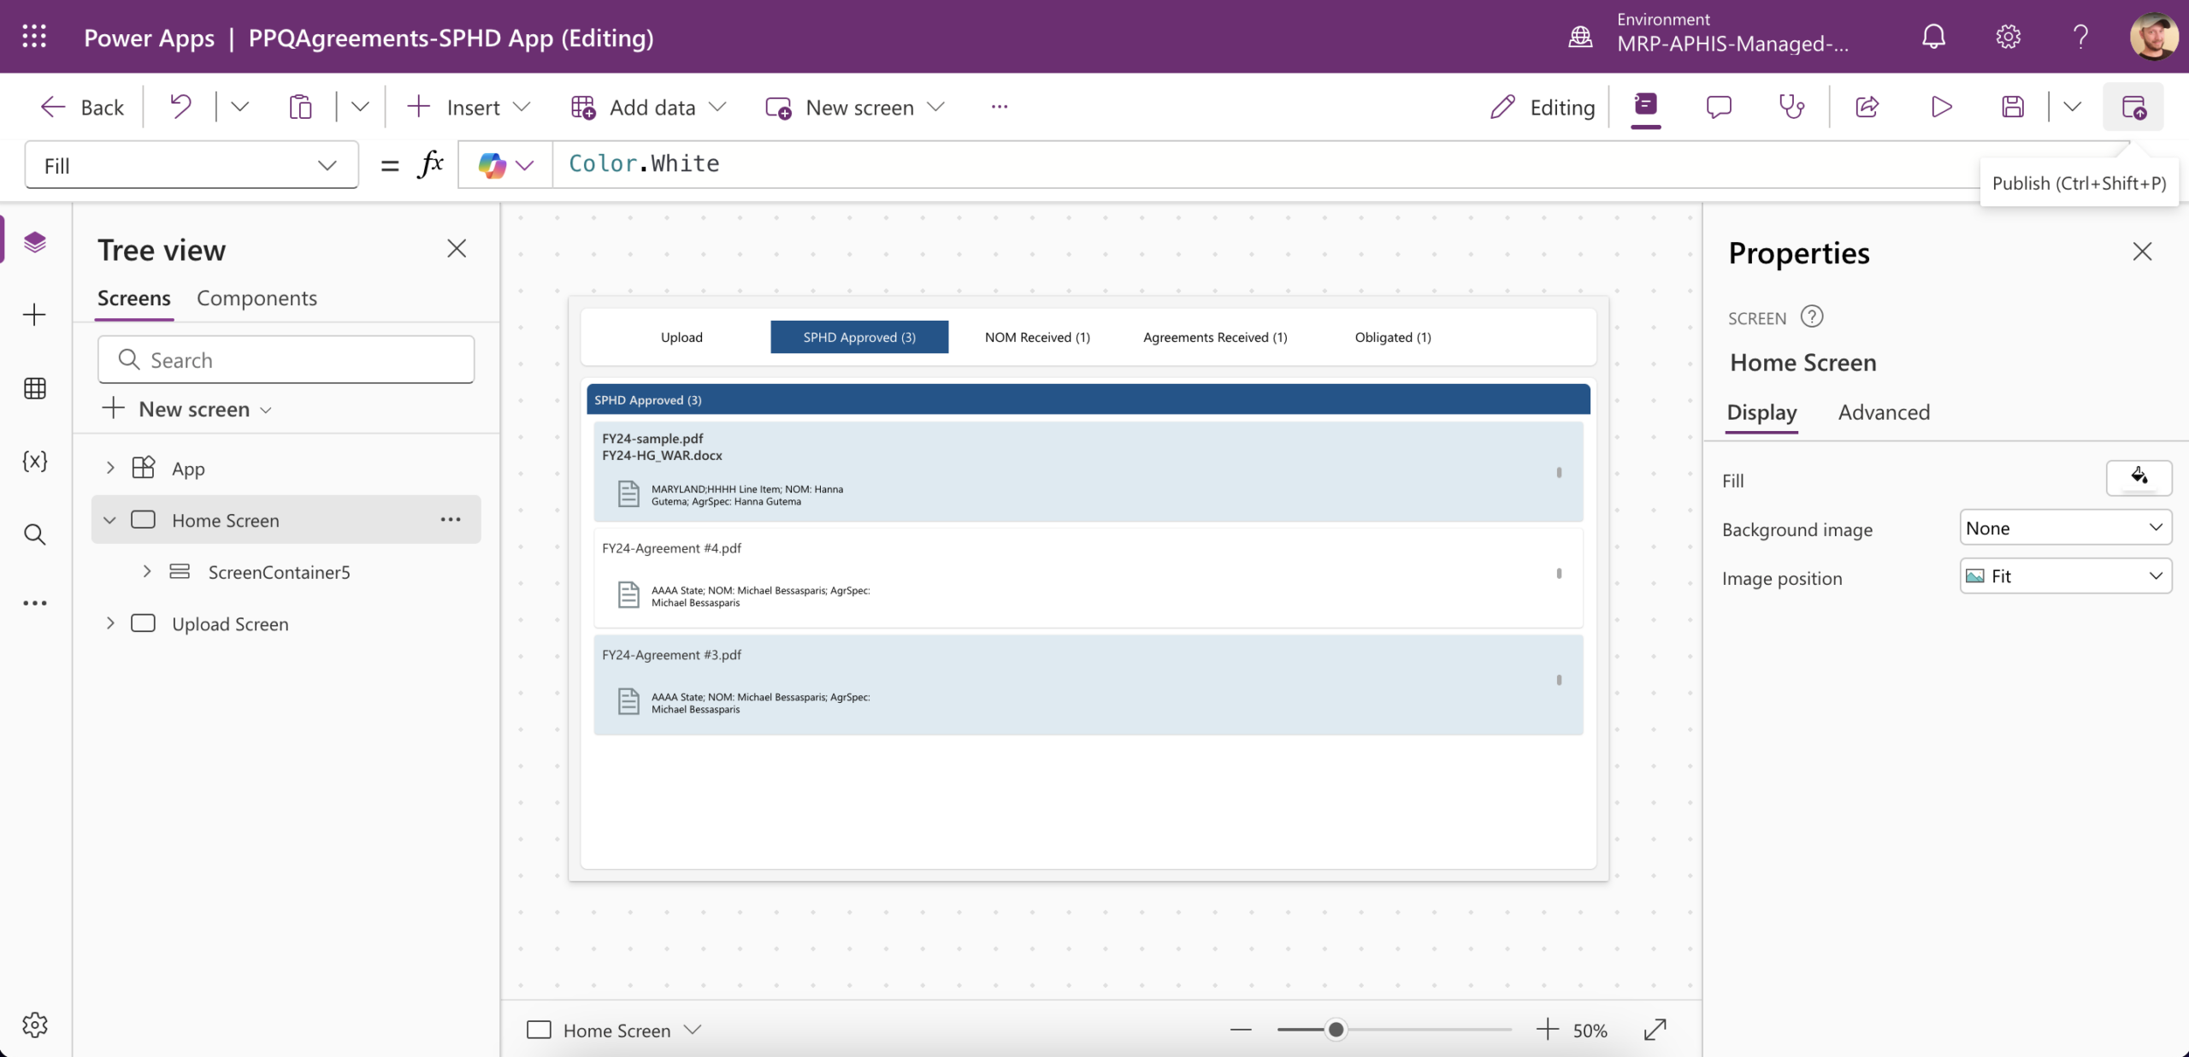Click the Save icon
Screen dimensions: 2189x1057
coord(2013,107)
